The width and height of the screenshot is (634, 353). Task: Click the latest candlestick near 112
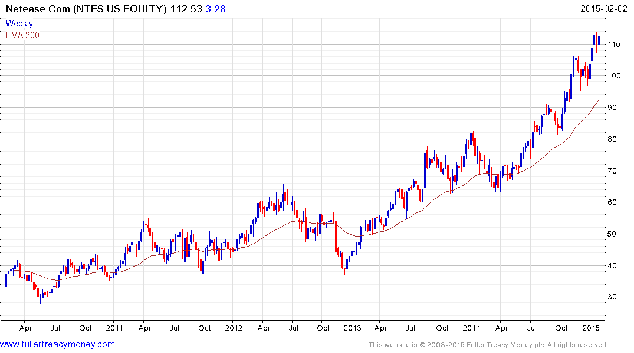point(599,41)
